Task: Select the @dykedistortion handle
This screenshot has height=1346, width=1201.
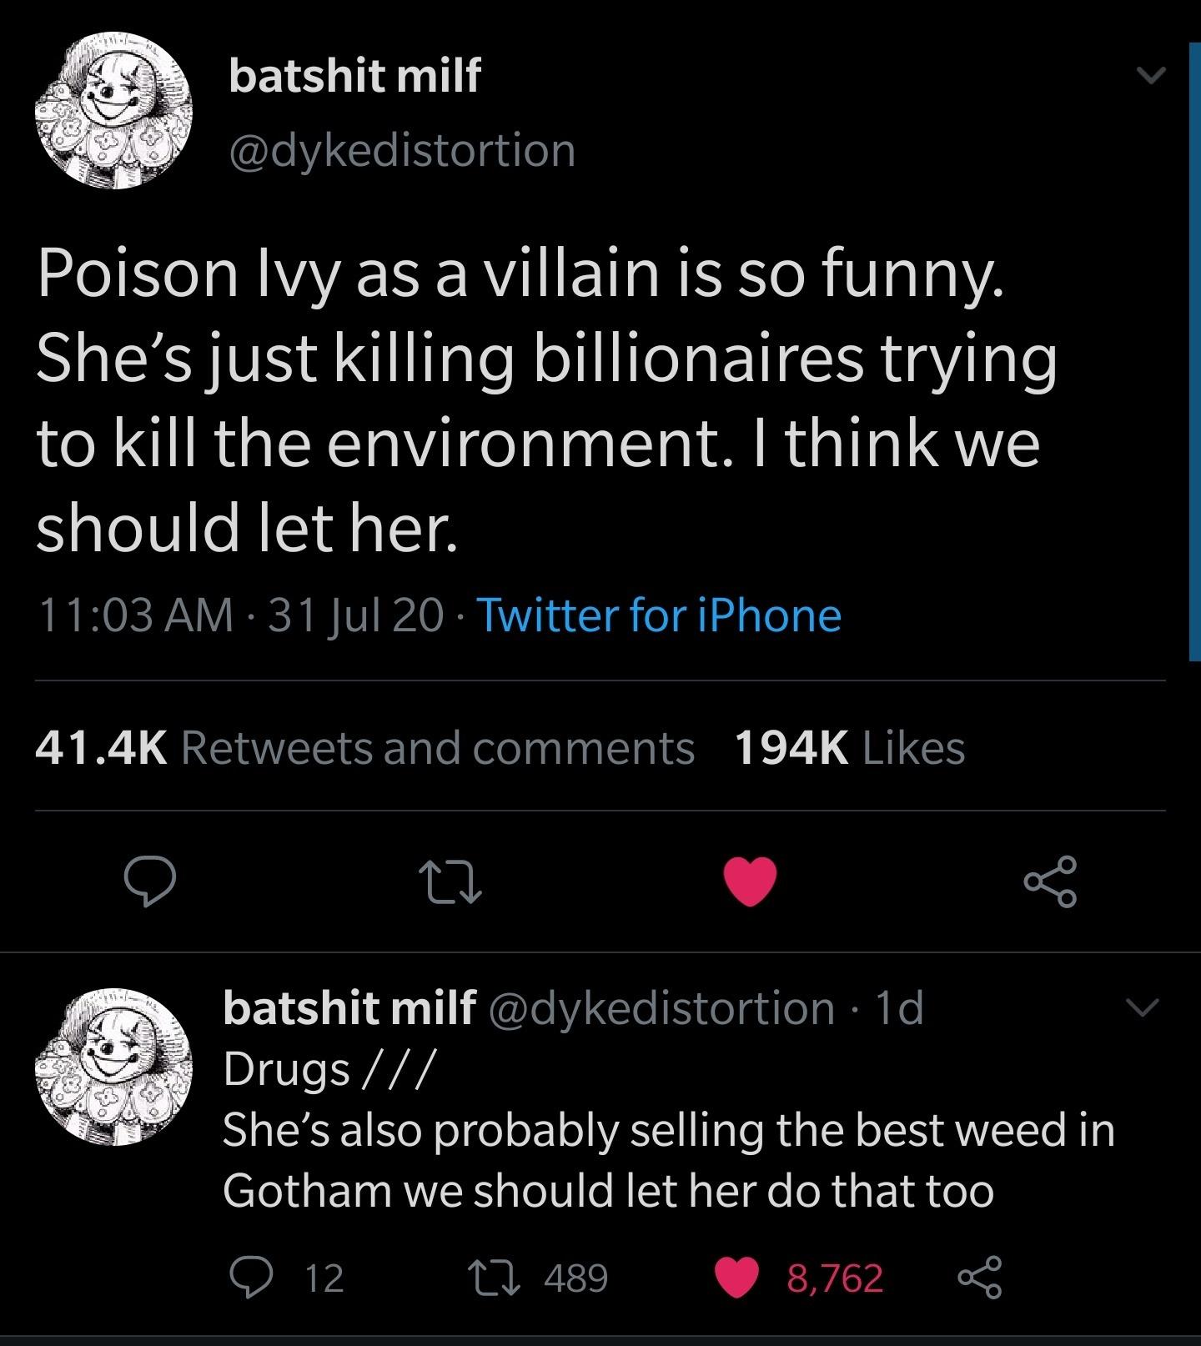Action: point(402,150)
